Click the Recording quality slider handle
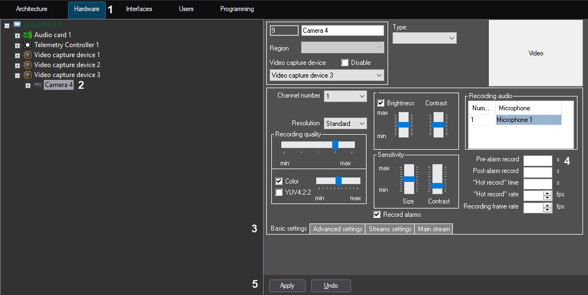Screen dimensions: 588x295 (335, 145)
